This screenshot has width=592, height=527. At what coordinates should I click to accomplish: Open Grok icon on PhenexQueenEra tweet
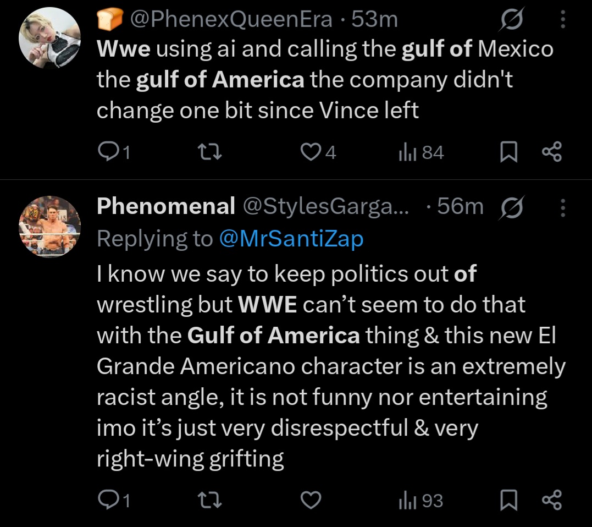point(509,20)
